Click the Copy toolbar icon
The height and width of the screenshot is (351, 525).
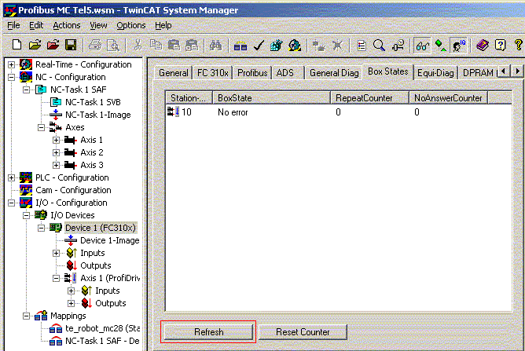pos(156,45)
